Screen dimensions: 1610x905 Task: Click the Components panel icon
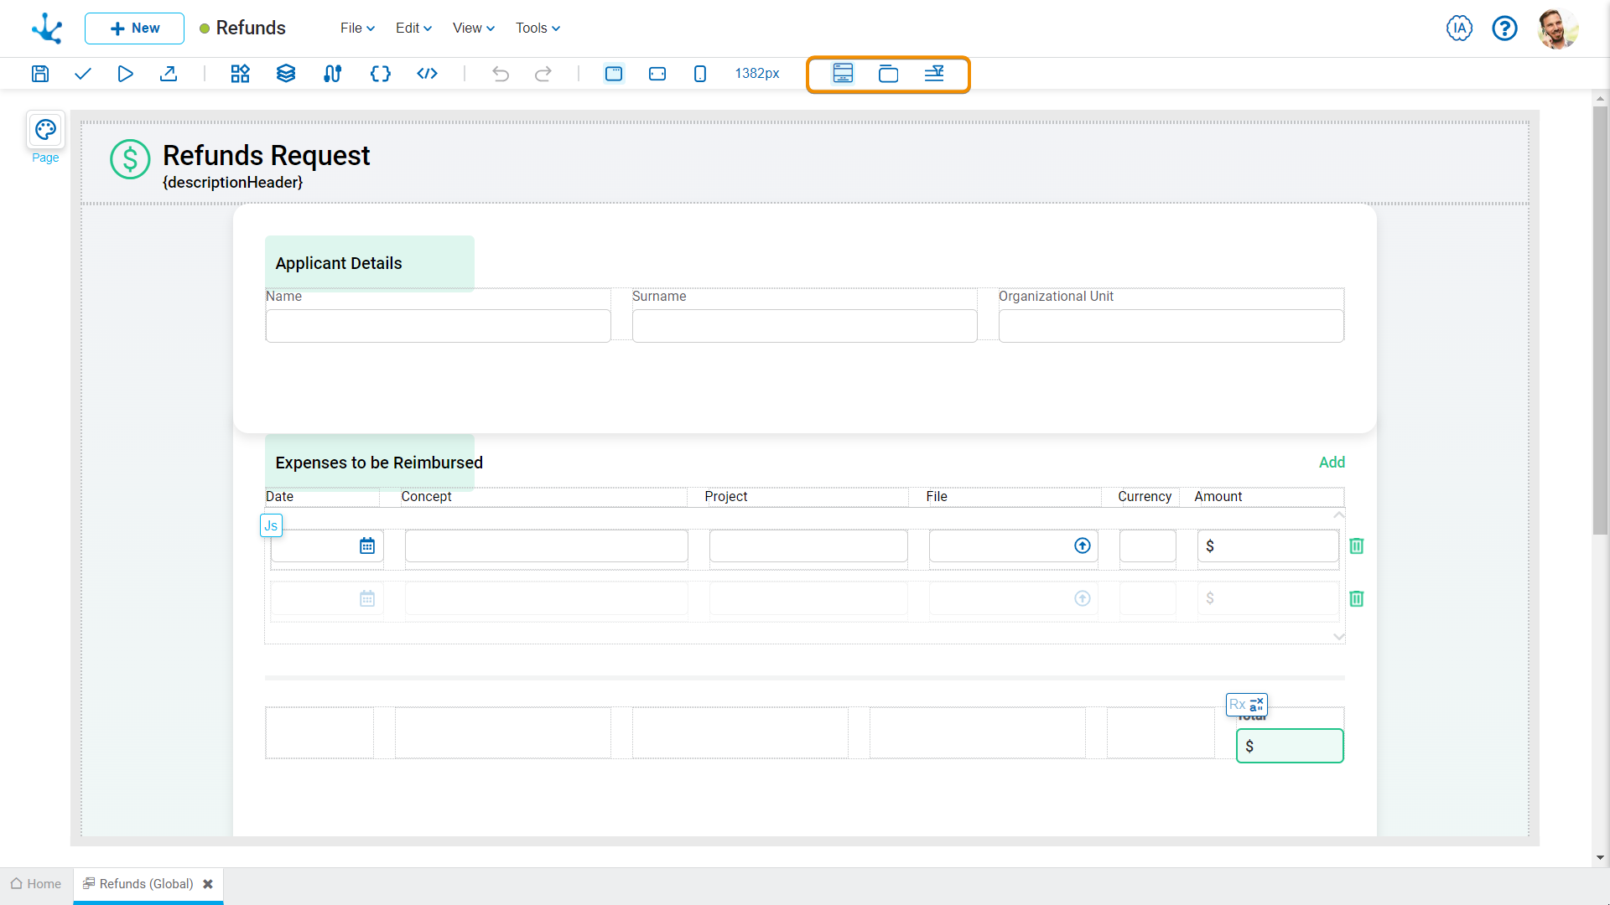pos(240,74)
